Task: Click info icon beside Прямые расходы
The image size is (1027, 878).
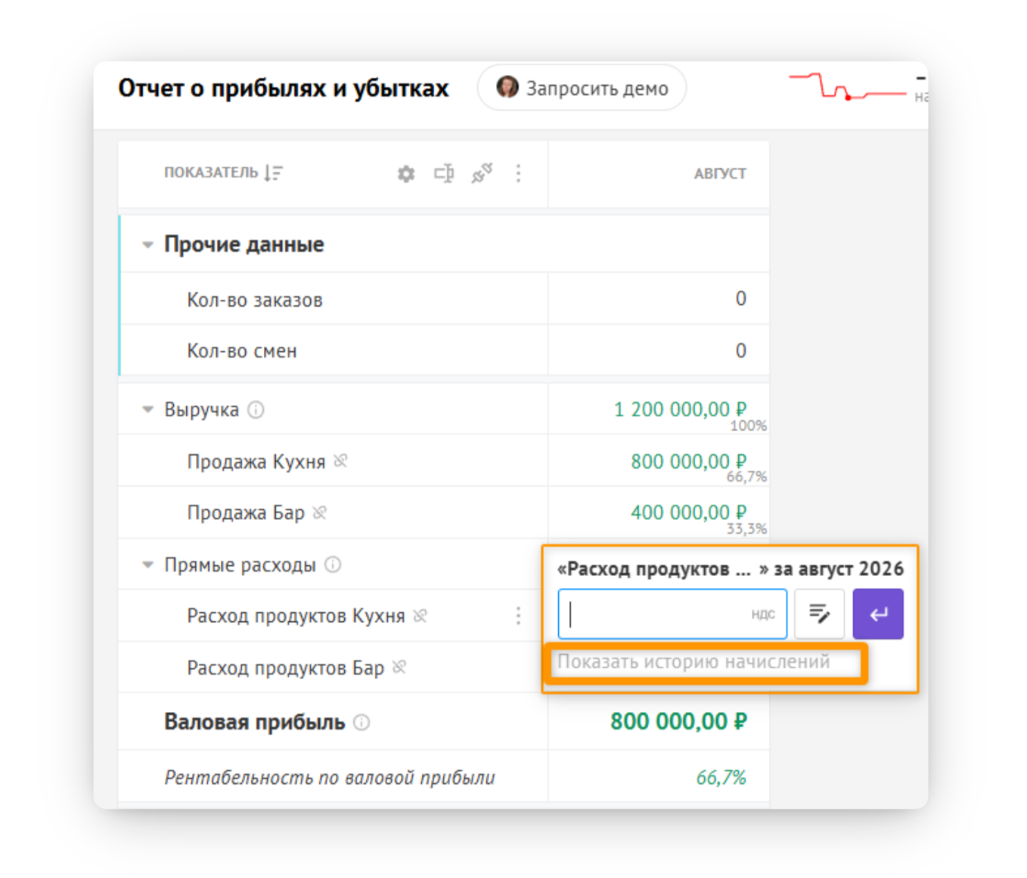Action: point(333,565)
